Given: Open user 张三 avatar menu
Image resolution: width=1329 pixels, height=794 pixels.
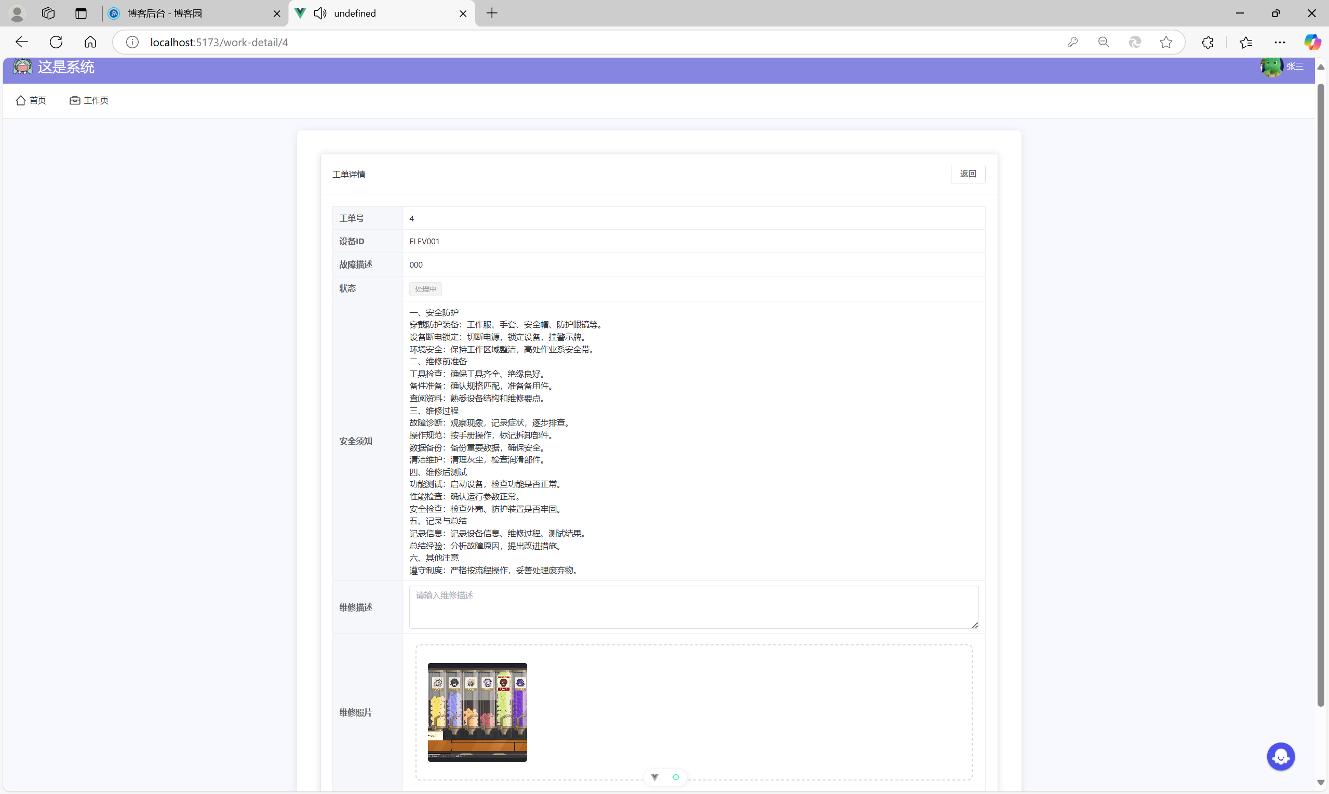Looking at the screenshot, I should click(x=1272, y=67).
